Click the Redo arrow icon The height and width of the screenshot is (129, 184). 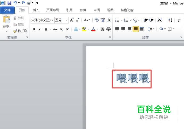pos(24,3)
